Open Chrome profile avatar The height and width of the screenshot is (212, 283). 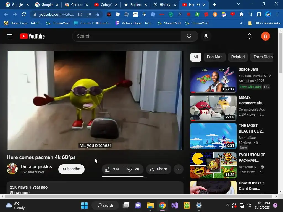coord(268,14)
